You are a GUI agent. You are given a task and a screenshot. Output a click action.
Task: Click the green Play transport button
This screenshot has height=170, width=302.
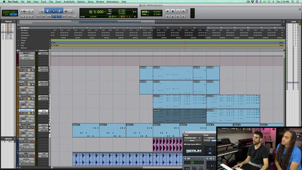[178, 11]
